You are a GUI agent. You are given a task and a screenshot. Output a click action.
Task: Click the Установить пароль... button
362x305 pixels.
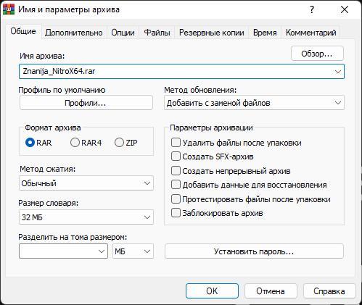click(254, 251)
